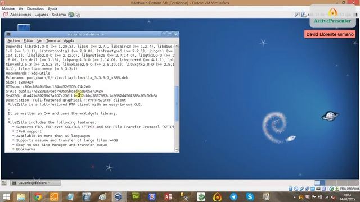Show hidden system tray icons arrow

coord(295,197)
